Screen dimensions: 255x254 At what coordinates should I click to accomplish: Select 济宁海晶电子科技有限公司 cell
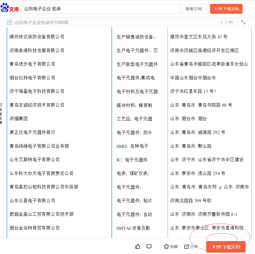37,91
